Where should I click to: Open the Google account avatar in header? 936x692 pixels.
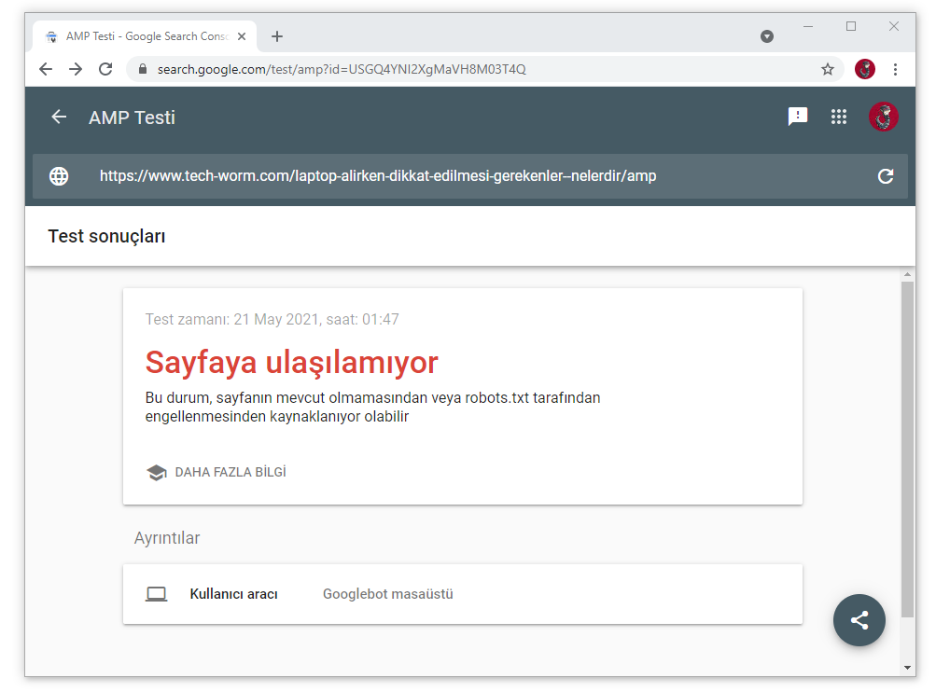coord(883,117)
